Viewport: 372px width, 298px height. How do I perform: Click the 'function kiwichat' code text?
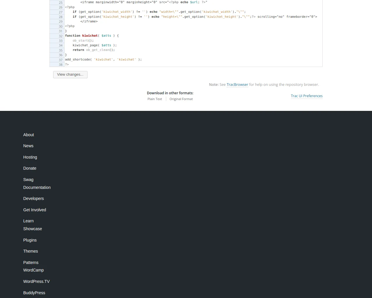81,36
